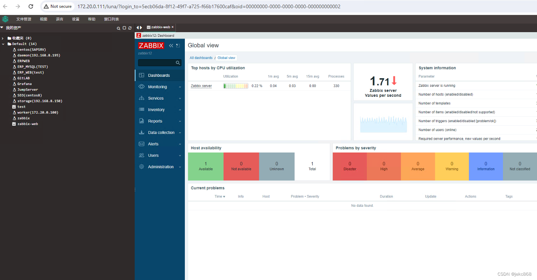
Task: Open the All dashboards breadcrumb link
Action: (x=201, y=58)
